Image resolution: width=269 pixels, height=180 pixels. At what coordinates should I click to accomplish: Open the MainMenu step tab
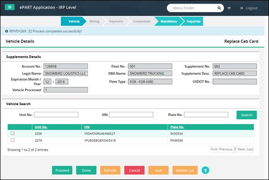coord(168,21)
